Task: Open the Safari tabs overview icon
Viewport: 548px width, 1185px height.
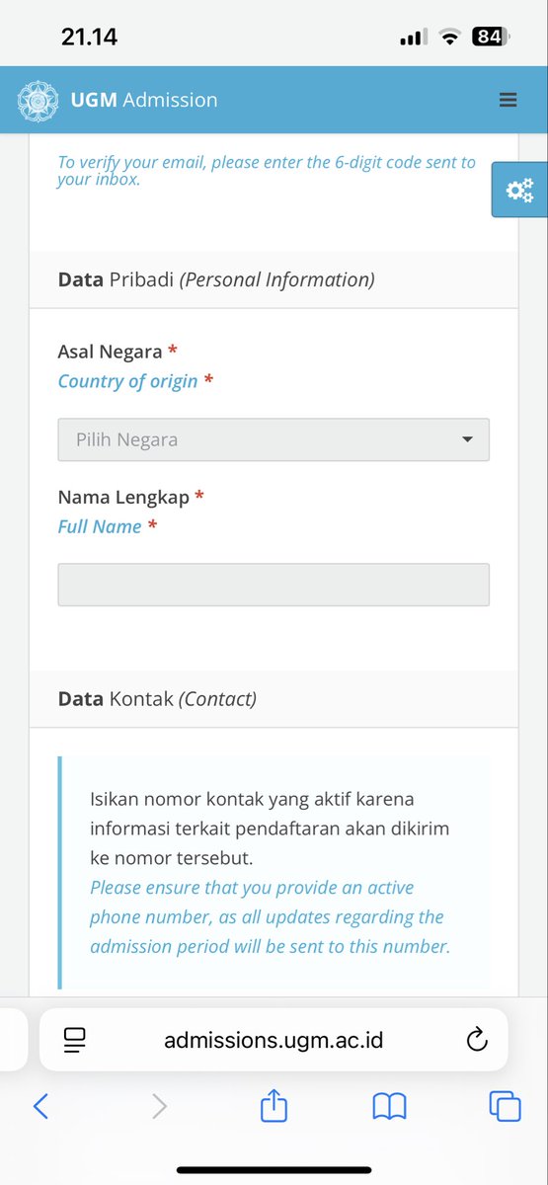Action: click(505, 1106)
